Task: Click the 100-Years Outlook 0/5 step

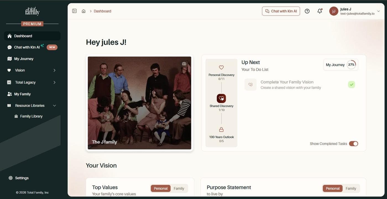Action: tap(221, 135)
